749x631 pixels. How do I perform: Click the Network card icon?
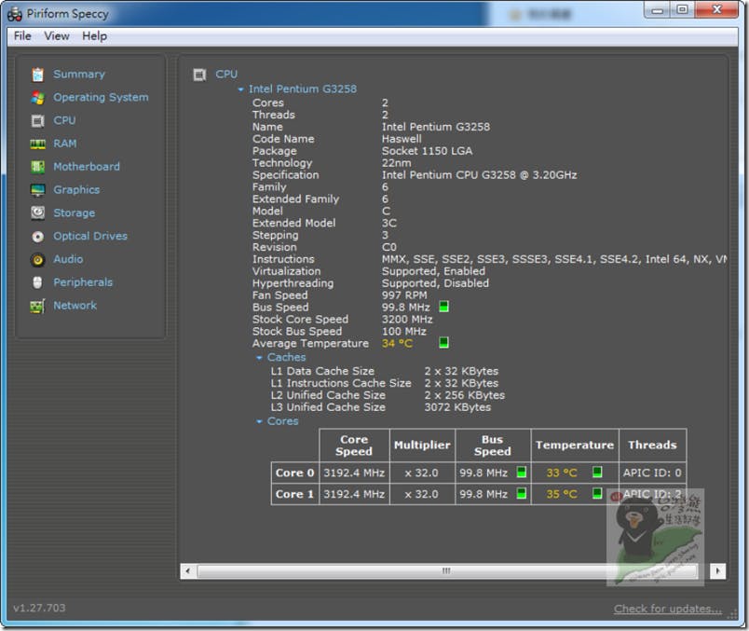pyautogui.click(x=38, y=306)
